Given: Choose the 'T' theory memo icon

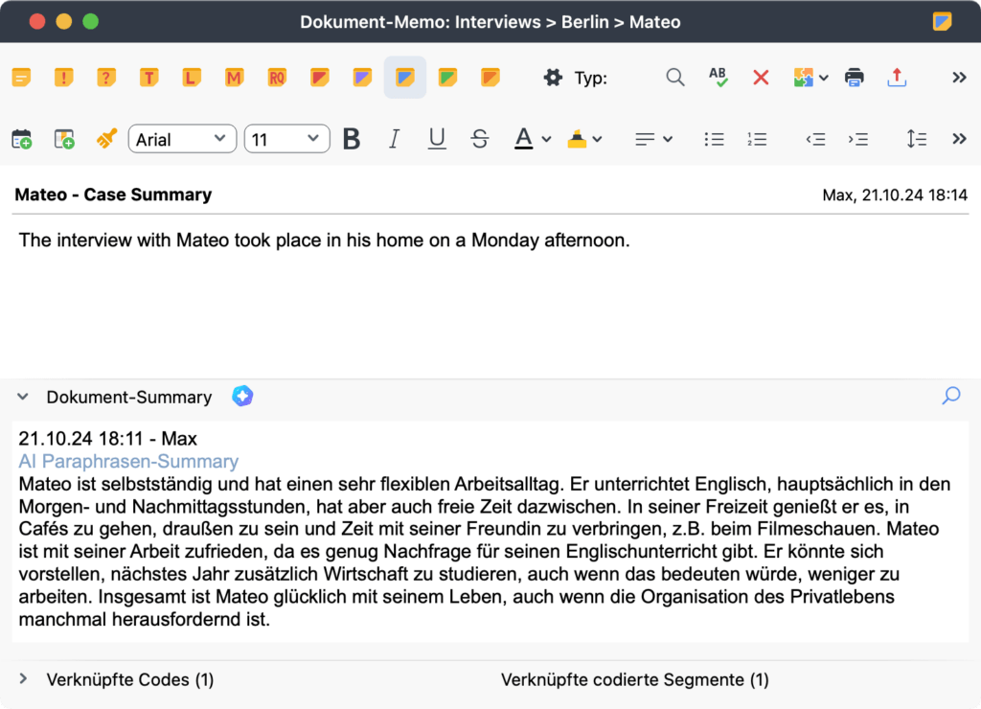Looking at the screenshot, I should click(148, 78).
